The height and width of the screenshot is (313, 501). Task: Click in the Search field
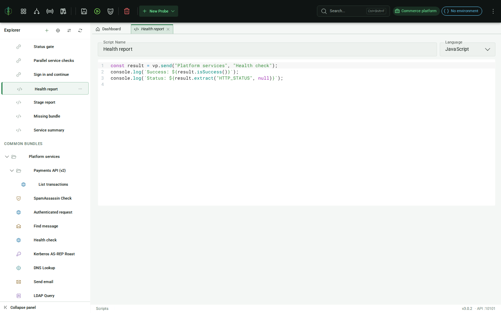353,11
